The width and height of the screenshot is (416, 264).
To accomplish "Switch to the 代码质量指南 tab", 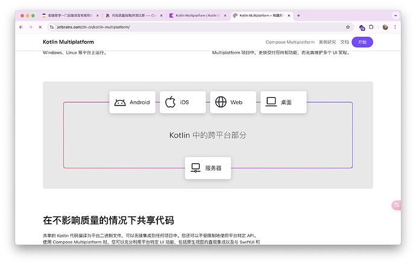I will [x=134, y=16].
